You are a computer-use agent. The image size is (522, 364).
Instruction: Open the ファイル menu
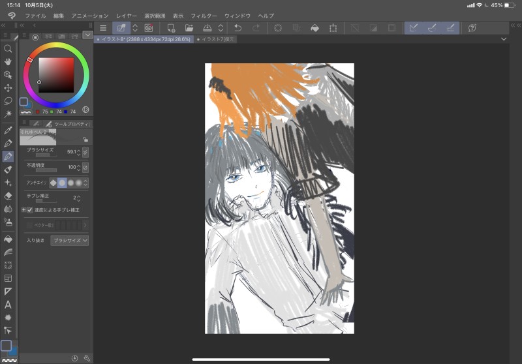36,16
